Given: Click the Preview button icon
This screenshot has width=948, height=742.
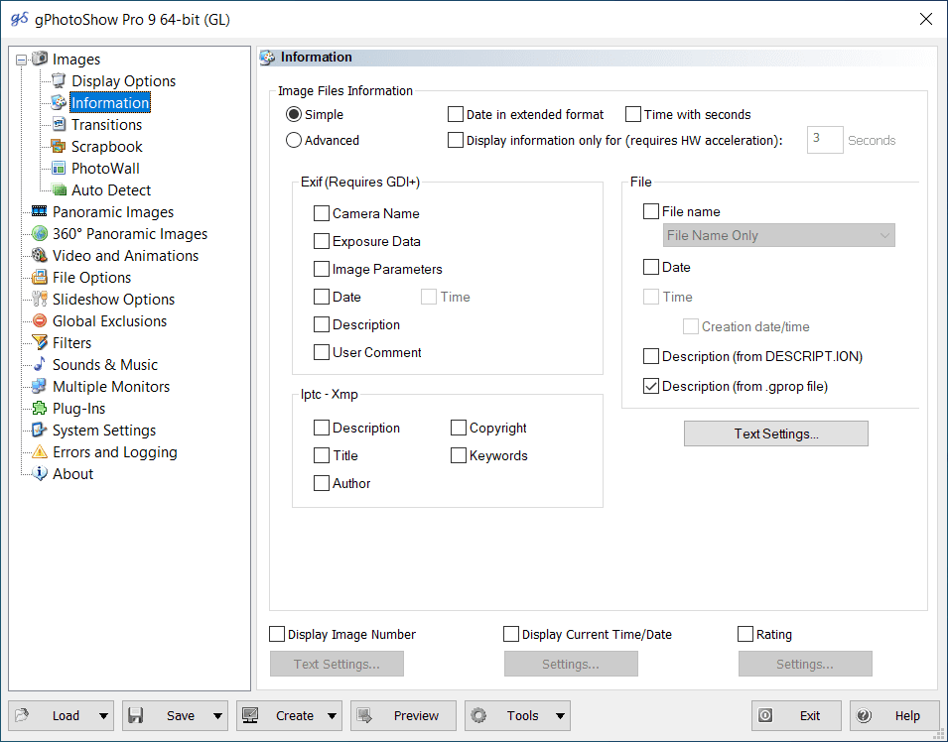Looking at the screenshot, I should (x=364, y=715).
